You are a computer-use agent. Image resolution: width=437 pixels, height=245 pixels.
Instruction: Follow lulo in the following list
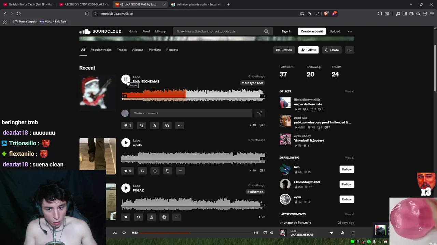click(x=347, y=169)
